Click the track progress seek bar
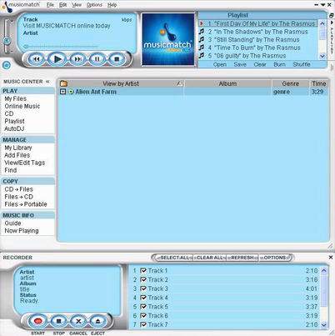The width and height of the screenshot is (335, 336). click(x=61, y=46)
